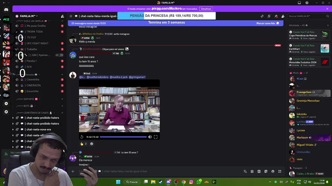This screenshot has width=332, height=186.
Task: Toggle notification bell in channel header
Action: tap(269, 16)
